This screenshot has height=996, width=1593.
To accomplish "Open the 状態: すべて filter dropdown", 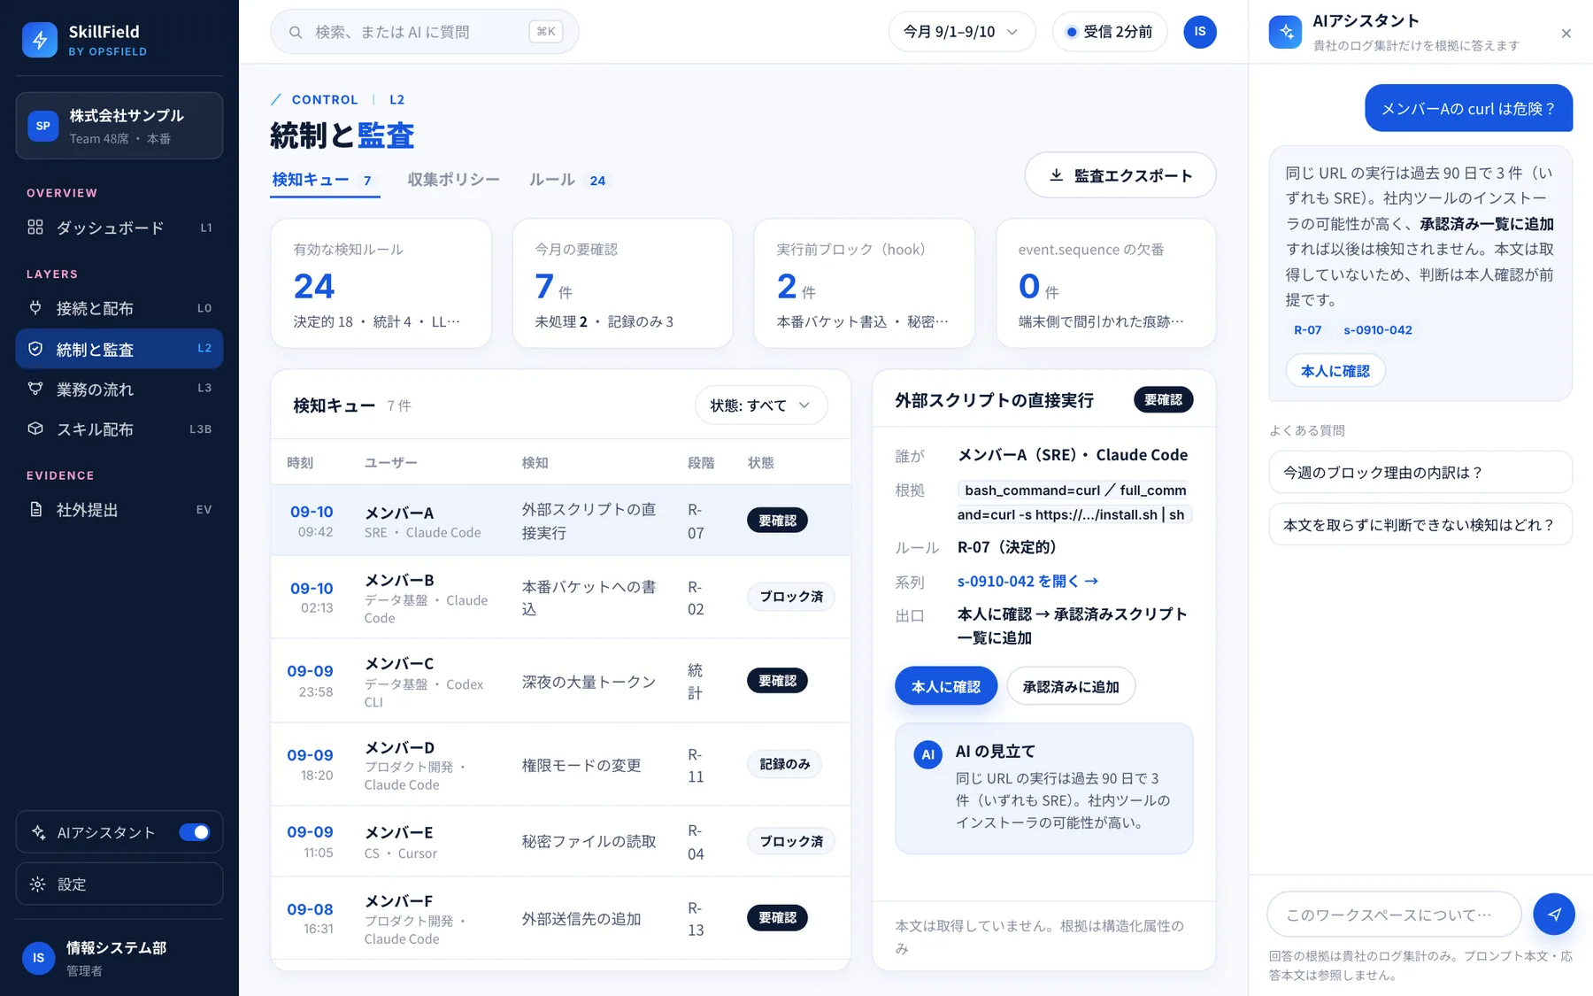I will (761, 405).
